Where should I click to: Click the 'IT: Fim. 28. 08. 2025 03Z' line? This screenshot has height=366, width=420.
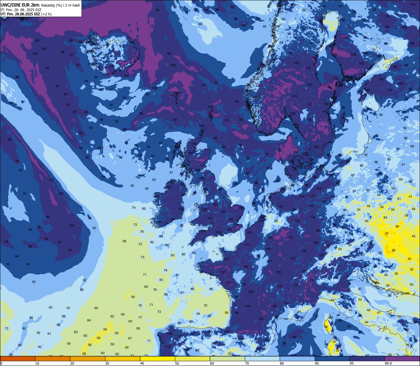pos(21,10)
